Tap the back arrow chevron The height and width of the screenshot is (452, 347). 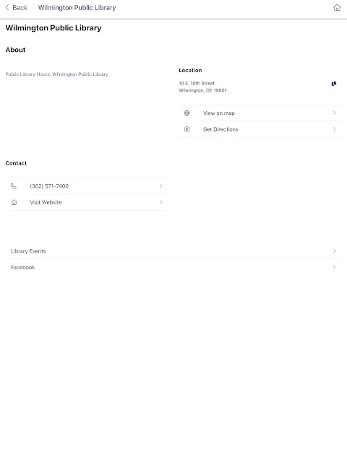pyautogui.click(x=7, y=7)
